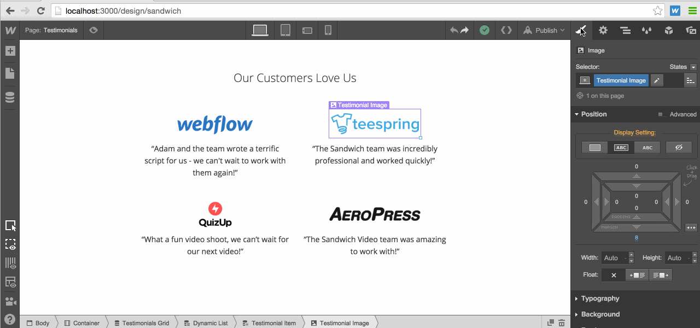Click the Height Auto input field
Image resolution: width=700 pixels, height=328 pixels.
[x=678, y=258]
